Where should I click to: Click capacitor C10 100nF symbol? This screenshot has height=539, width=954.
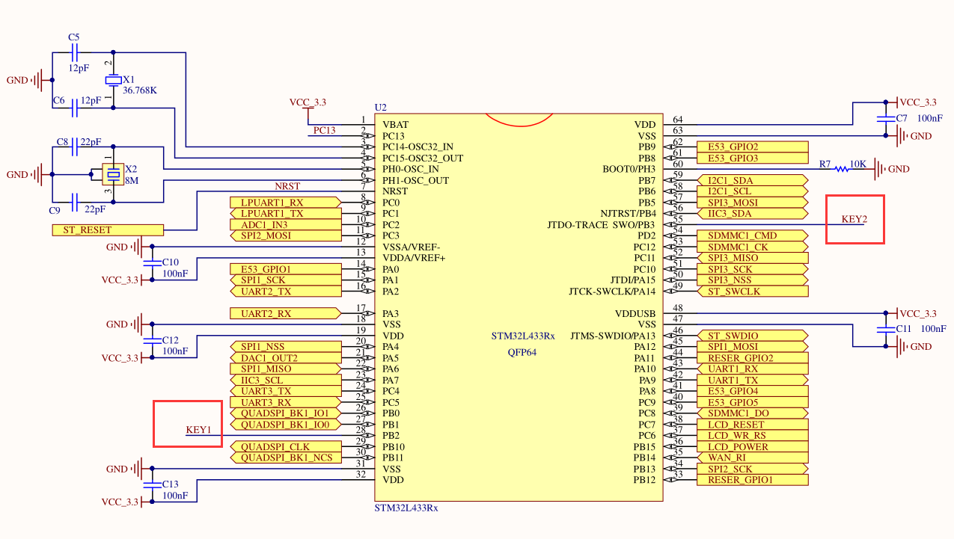[x=153, y=262]
